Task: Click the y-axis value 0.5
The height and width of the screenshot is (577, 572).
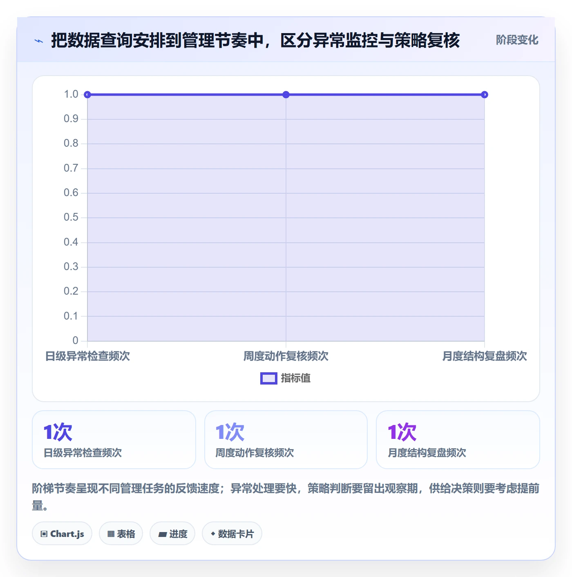Action: (x=71, y=217)
